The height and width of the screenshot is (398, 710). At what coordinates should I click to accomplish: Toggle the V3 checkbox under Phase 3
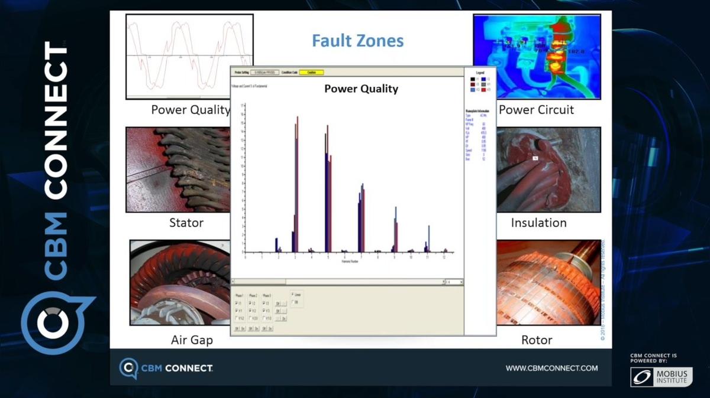point(264,311)
